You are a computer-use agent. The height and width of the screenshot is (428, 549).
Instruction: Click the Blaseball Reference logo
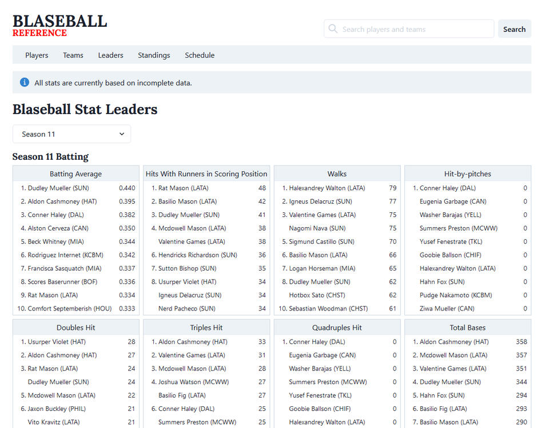pyautogui.click(x=59, y=26)
